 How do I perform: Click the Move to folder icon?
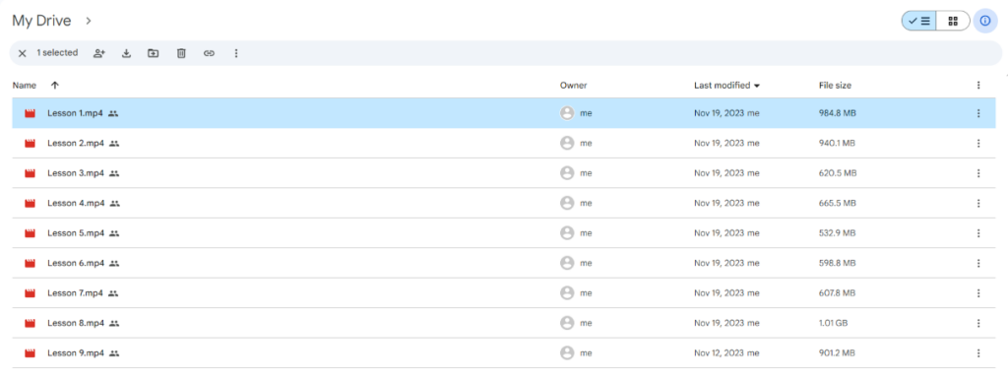[153, 53]
